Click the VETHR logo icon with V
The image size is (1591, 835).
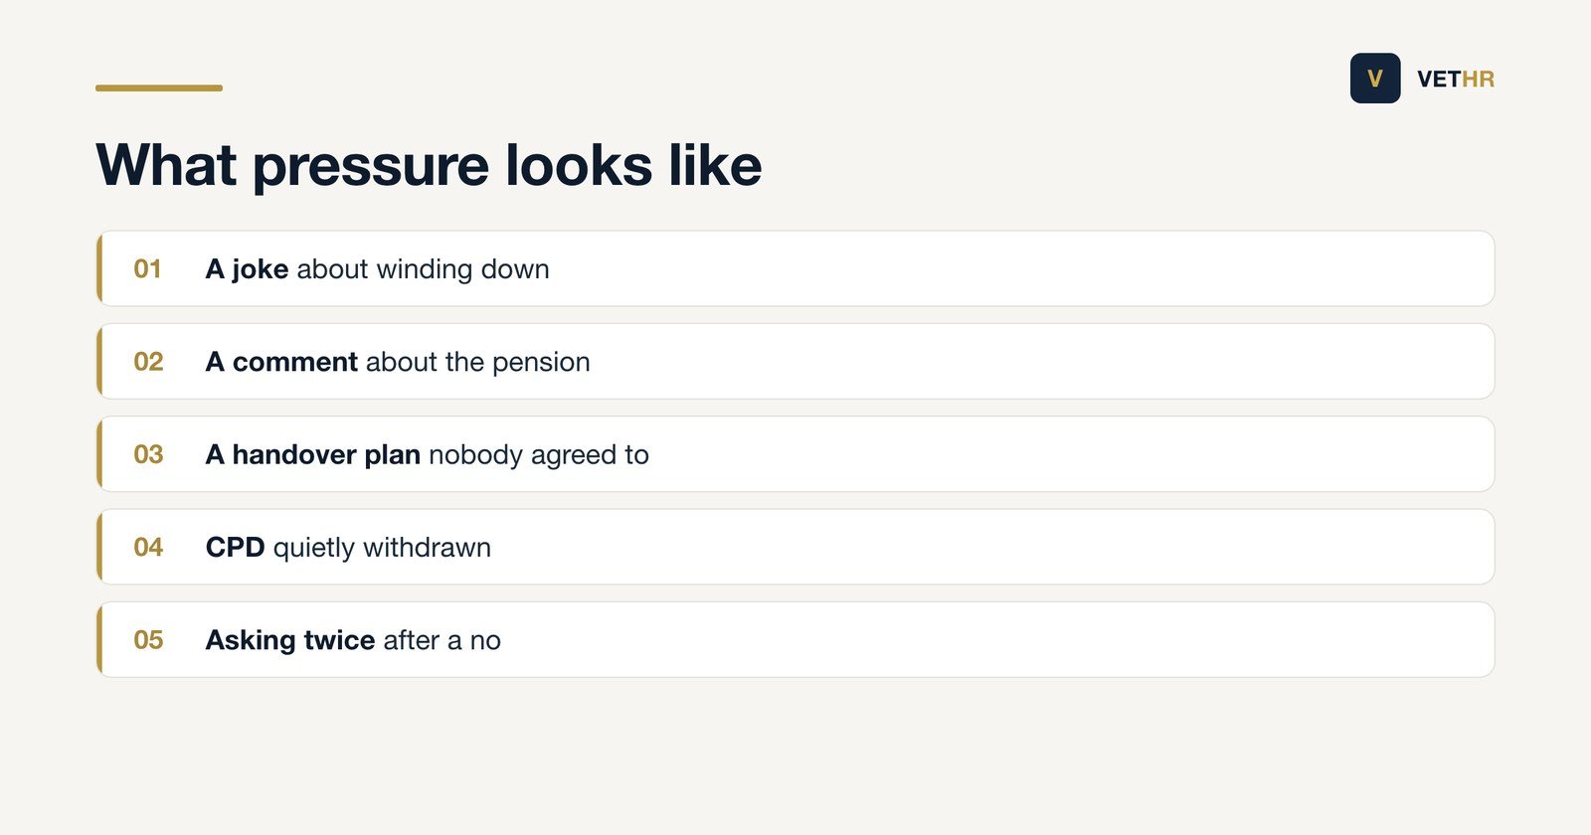1375,79
